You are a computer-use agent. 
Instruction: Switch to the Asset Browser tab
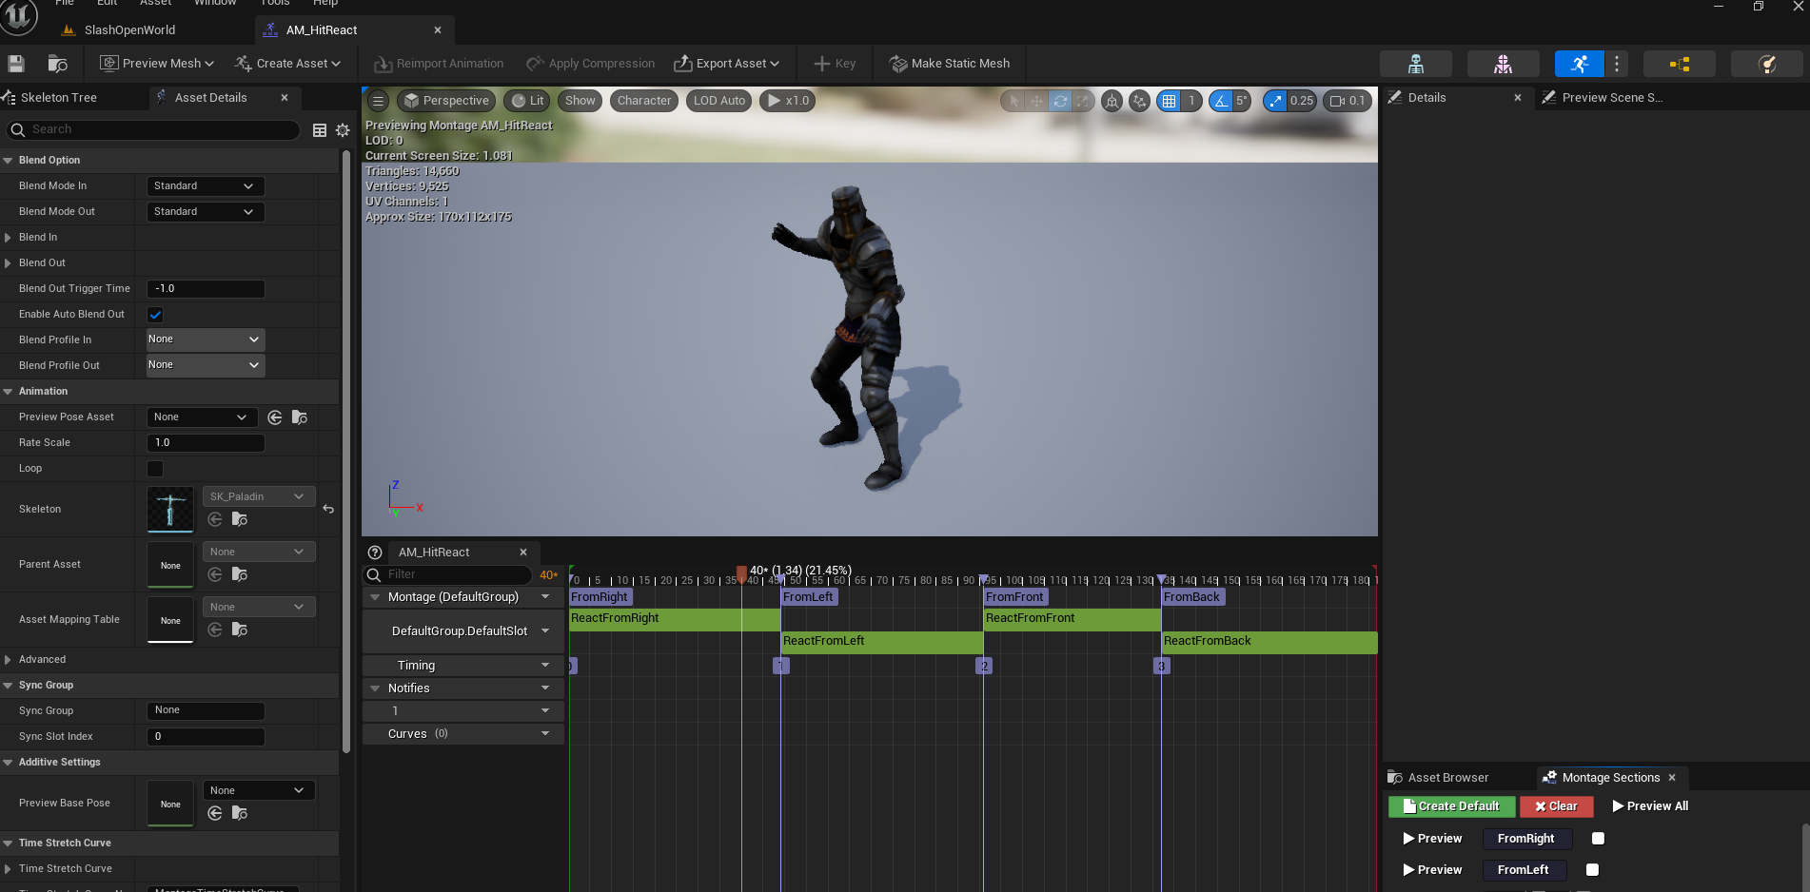[x=1448, y=778]
